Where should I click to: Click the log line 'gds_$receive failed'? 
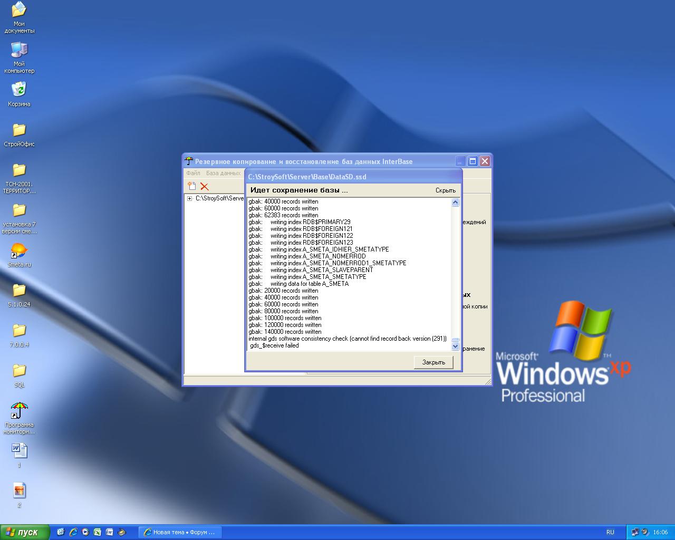pos(274,345)
